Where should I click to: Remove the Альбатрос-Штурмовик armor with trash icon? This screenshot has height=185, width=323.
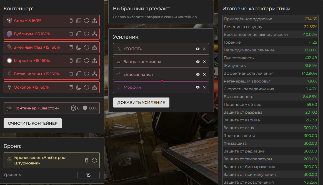click(87, 160)
